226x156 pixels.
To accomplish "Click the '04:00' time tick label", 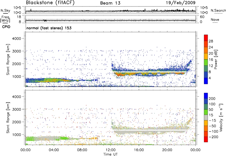I will pyautogui.click(x=54, y=150).
